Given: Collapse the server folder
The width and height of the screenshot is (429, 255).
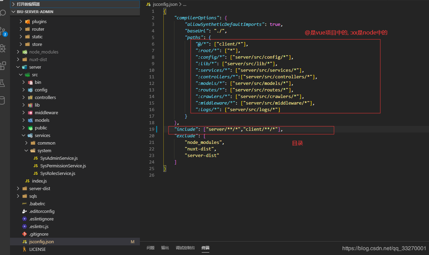Looking at the screenshot, I should pos(18,67).
